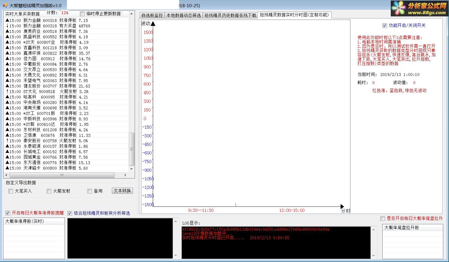Enable the 大笔买入 export checkbox
This screenshot has width=449, height=262.
point(11,191)
